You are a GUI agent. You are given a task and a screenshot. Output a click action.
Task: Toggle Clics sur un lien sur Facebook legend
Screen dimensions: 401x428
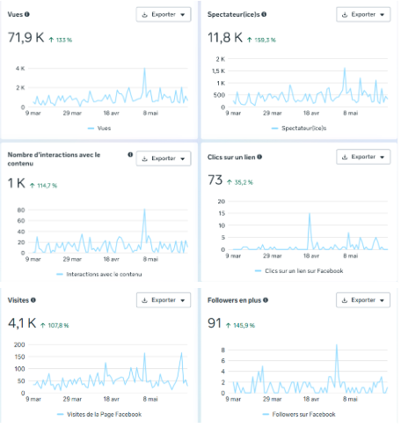tap(299, 271)
